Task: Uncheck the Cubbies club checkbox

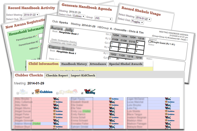Action: [33, 93]
